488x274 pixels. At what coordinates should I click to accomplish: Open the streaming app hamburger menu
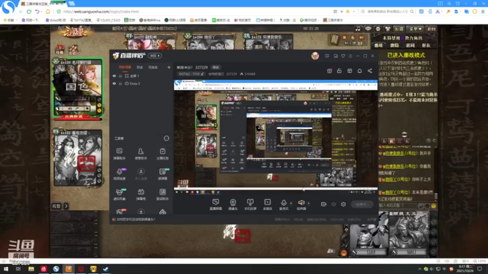350,56
